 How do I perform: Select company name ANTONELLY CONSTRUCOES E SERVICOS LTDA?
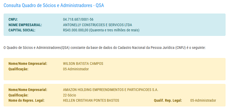98,25
